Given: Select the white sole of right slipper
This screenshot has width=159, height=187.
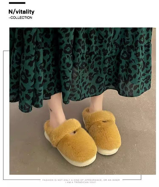Looking at the screenshot, I should tap(107, 151).
